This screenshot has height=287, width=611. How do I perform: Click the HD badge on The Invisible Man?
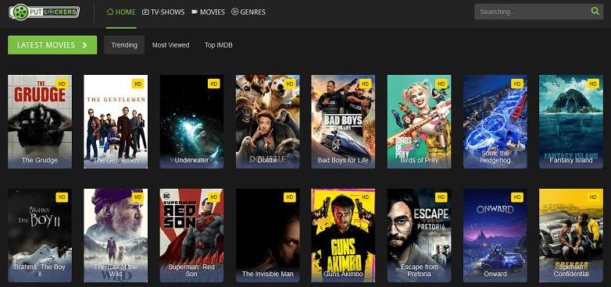pyautogui.click(x=290, y=197)
